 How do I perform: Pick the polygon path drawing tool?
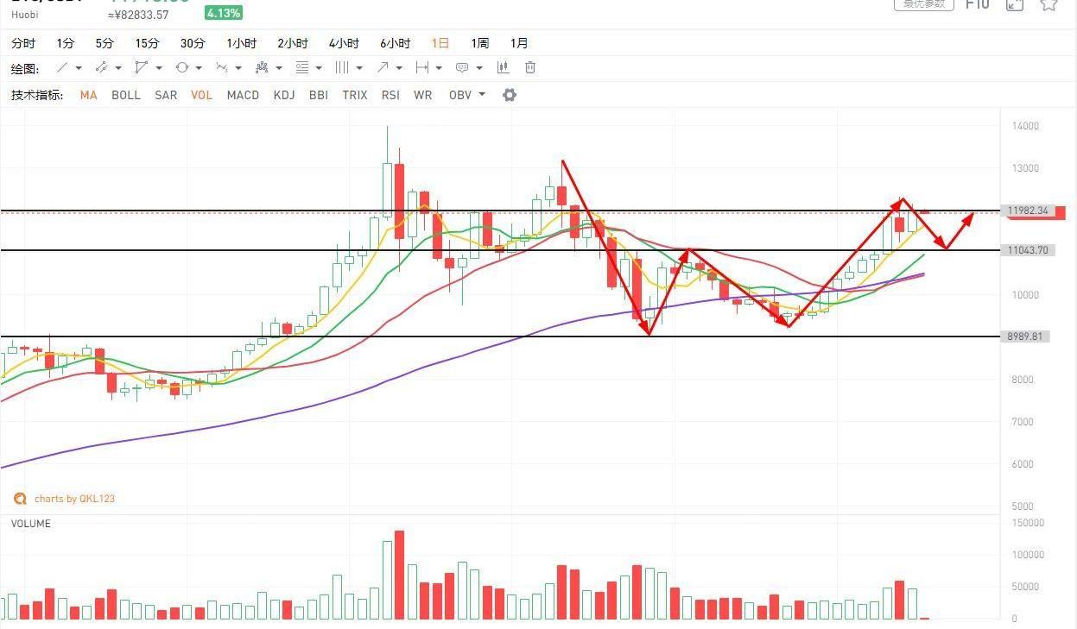141,67
